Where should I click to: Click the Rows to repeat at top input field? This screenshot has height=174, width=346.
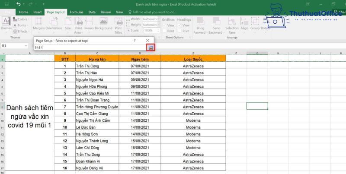pos(90,47)
